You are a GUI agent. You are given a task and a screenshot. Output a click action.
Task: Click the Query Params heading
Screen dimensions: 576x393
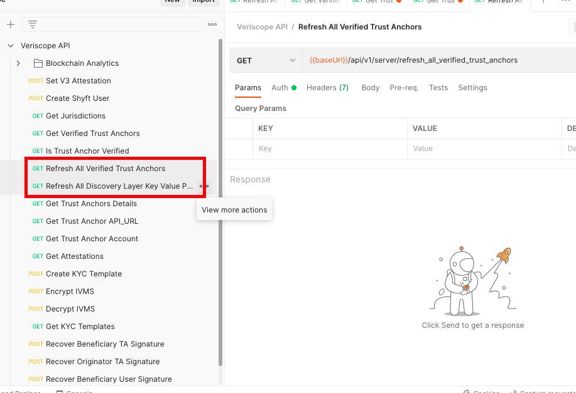(261, 108)
